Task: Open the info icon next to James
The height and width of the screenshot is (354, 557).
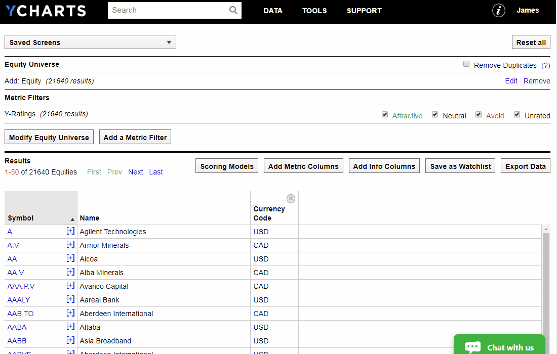Action: pyautogui.click(x=498, y=10)
